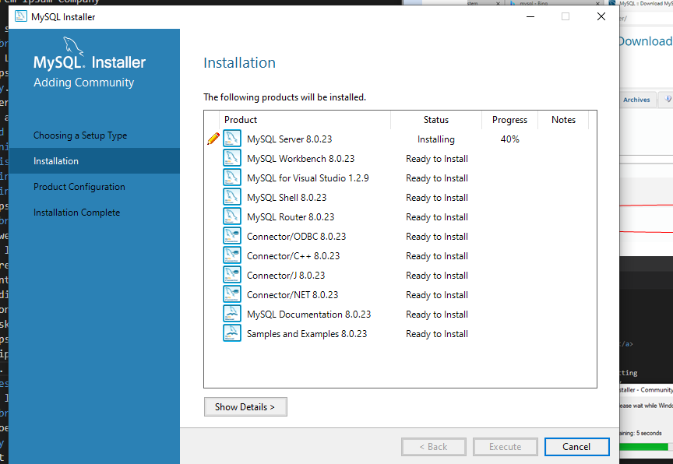Image resolution: width=673 pixels, height=464 pixels.
Task: Select the MySQL Router 8.0.23 row
Action: click(291, 217)
